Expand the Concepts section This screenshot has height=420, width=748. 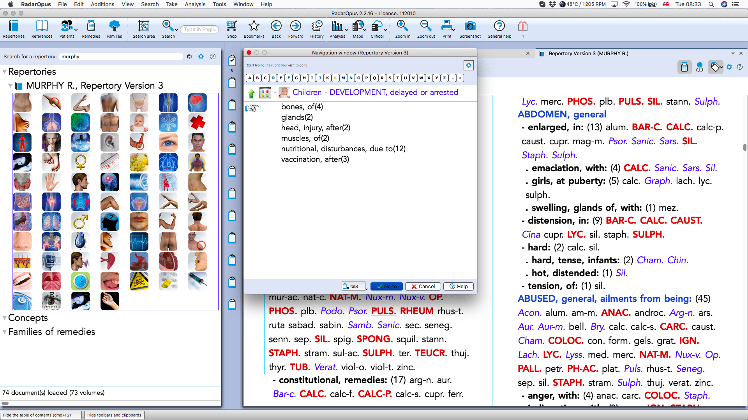5,318
